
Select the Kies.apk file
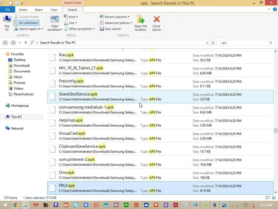(x=160, y=57)
